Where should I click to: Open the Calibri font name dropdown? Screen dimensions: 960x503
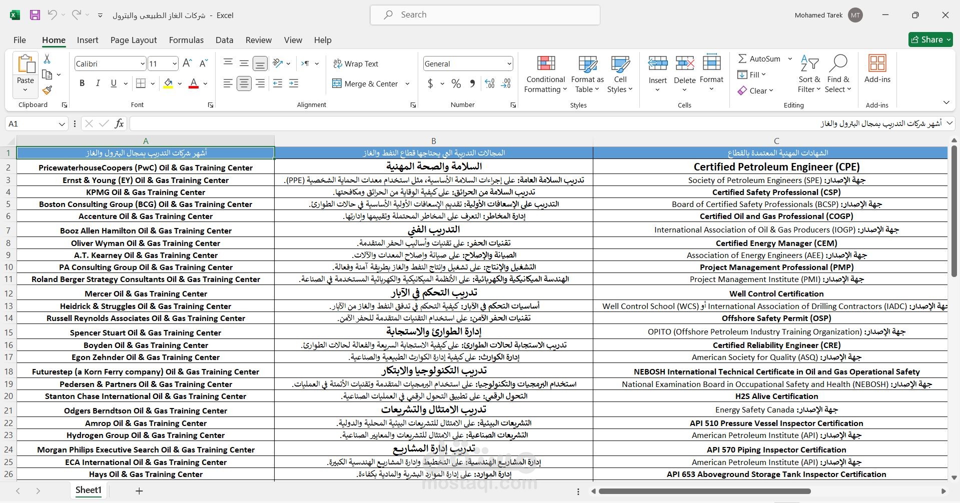[x=142, y=63]
